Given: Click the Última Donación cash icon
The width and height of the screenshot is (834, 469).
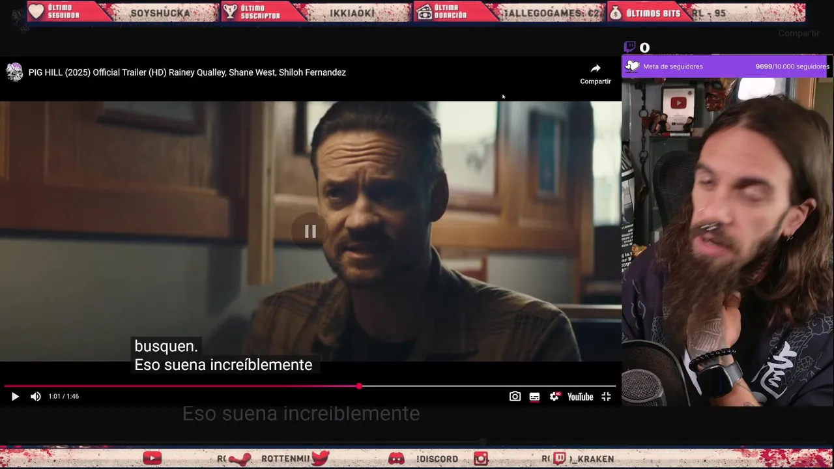Looking at the screenshot, I should pos(425,12).
